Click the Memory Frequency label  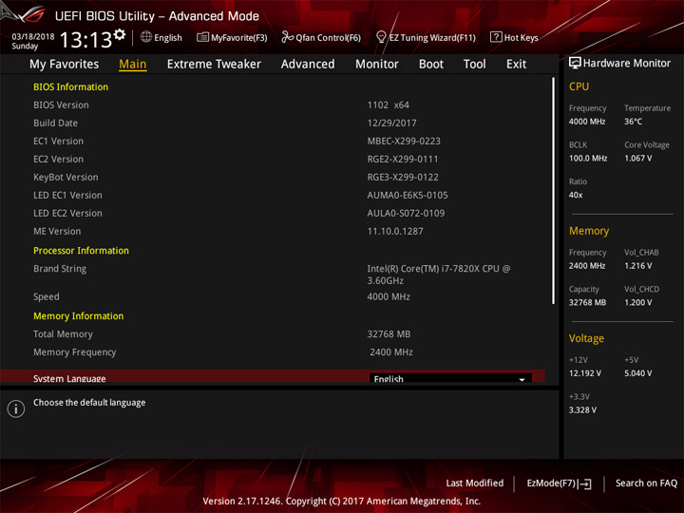pyautogui.click(x=75, y=352)
